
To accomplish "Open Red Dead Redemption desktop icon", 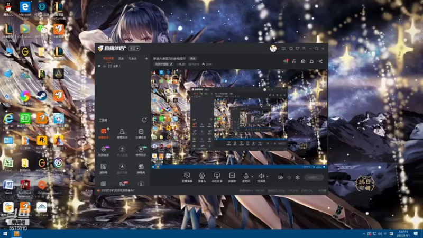I will 25,188.
